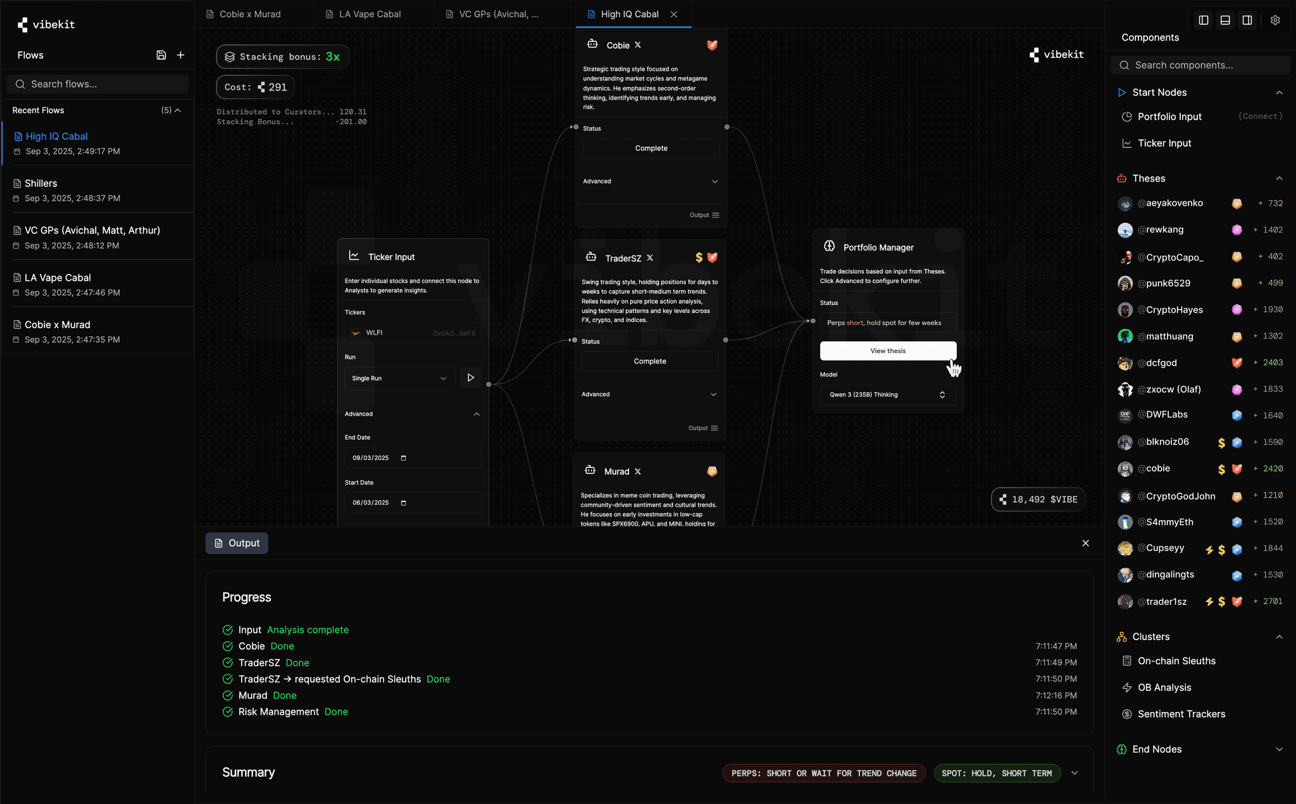Open TraderSZ node Output menu icon
Viewport: 1296px width, 804px height.
(714, 428)
